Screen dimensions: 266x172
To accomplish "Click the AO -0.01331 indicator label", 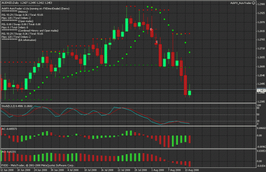I will 9,152.
